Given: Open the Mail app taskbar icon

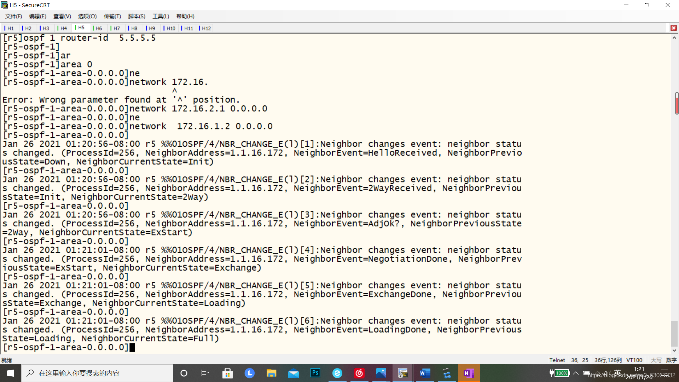Looking at the screenshot, I should 293,373.
